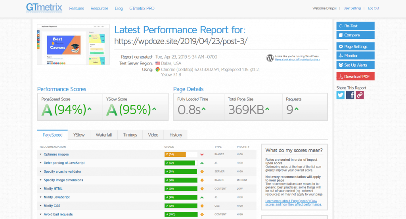Open the Timings tab
This screenshot has width=406, height=219.
130,135
